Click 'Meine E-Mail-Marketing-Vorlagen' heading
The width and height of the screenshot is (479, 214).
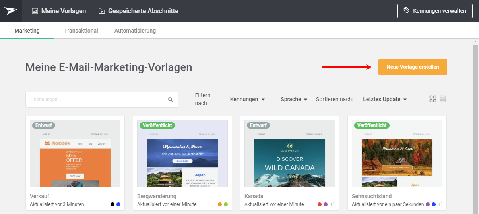click(109, 67)
